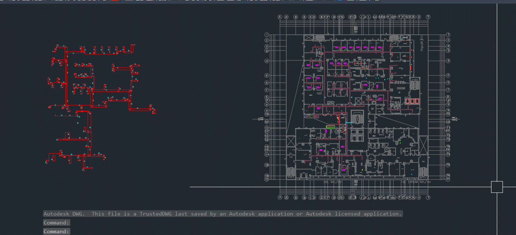Screen dimensions: 516x235
Task: Select grid bubble A in the bottom row
Action: (280, 197)
